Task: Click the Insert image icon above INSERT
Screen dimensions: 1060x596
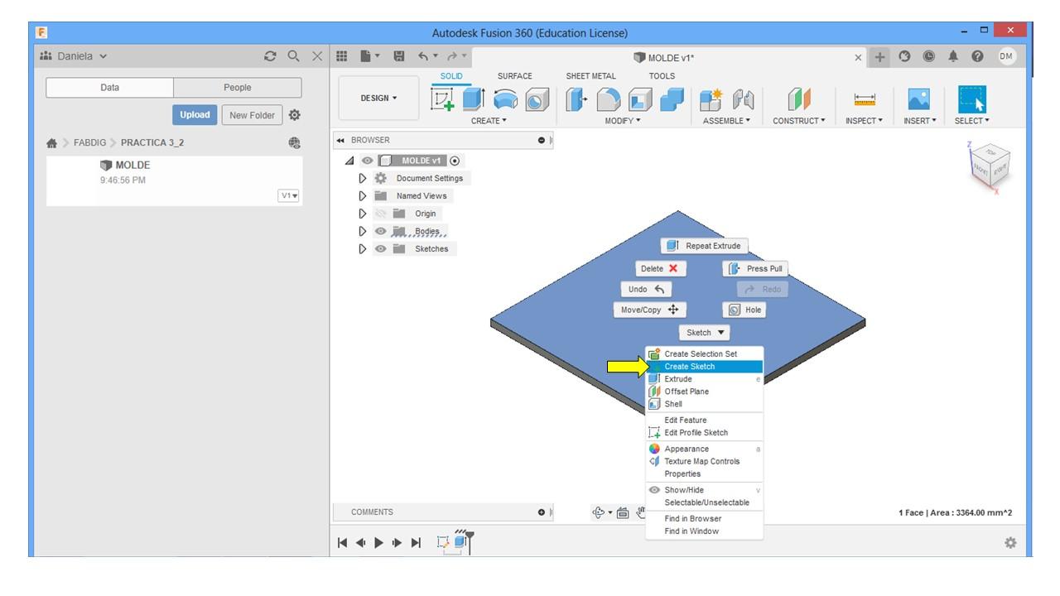Action: point(918,99)
